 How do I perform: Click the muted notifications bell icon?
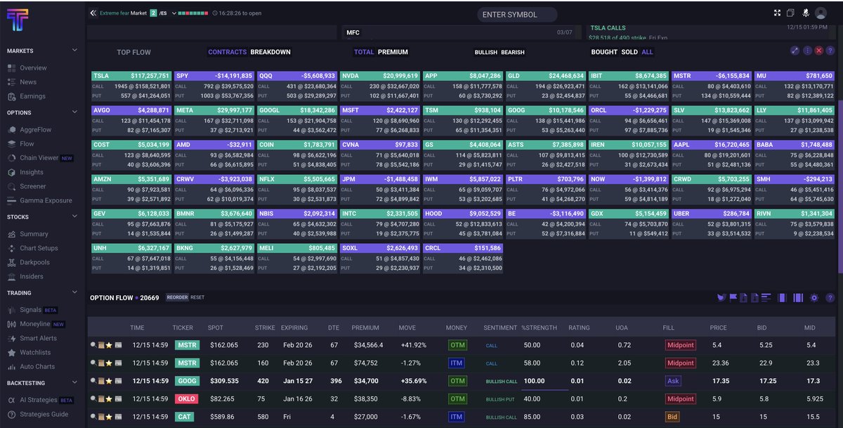[x=806, y=13]
